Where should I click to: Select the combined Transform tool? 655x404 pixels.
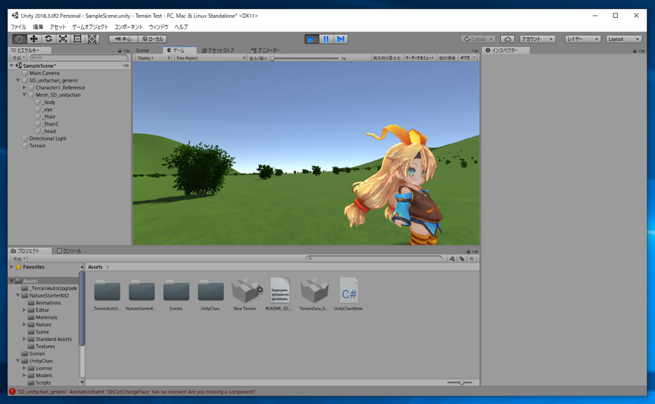pos(92,39)
